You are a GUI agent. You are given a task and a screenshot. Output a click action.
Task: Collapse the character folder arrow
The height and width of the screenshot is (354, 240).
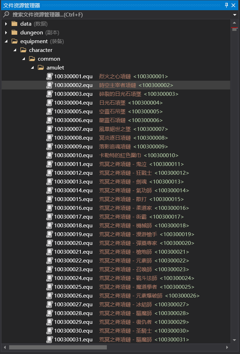tap(15, 50)
